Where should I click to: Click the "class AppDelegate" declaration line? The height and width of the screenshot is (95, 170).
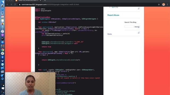click(66, 19)
